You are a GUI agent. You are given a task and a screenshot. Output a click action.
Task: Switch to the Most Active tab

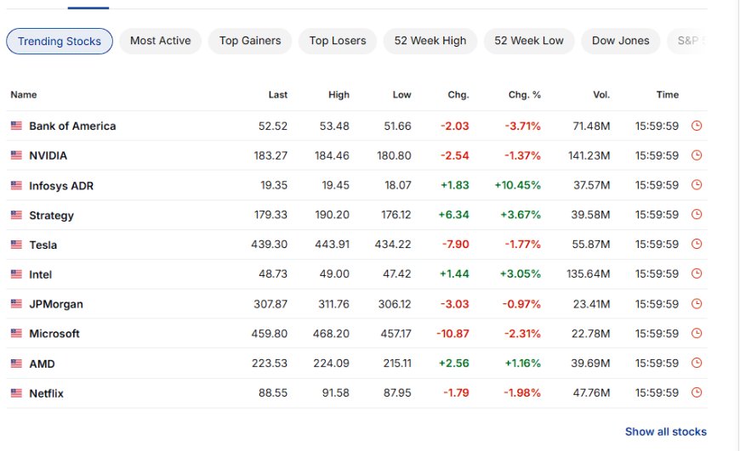coord(161,41)
